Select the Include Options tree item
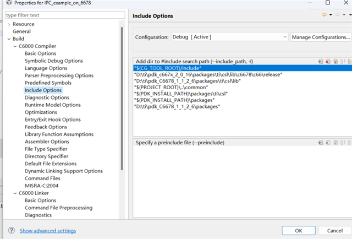The image size is (352, 239). [x=43, y=90]
